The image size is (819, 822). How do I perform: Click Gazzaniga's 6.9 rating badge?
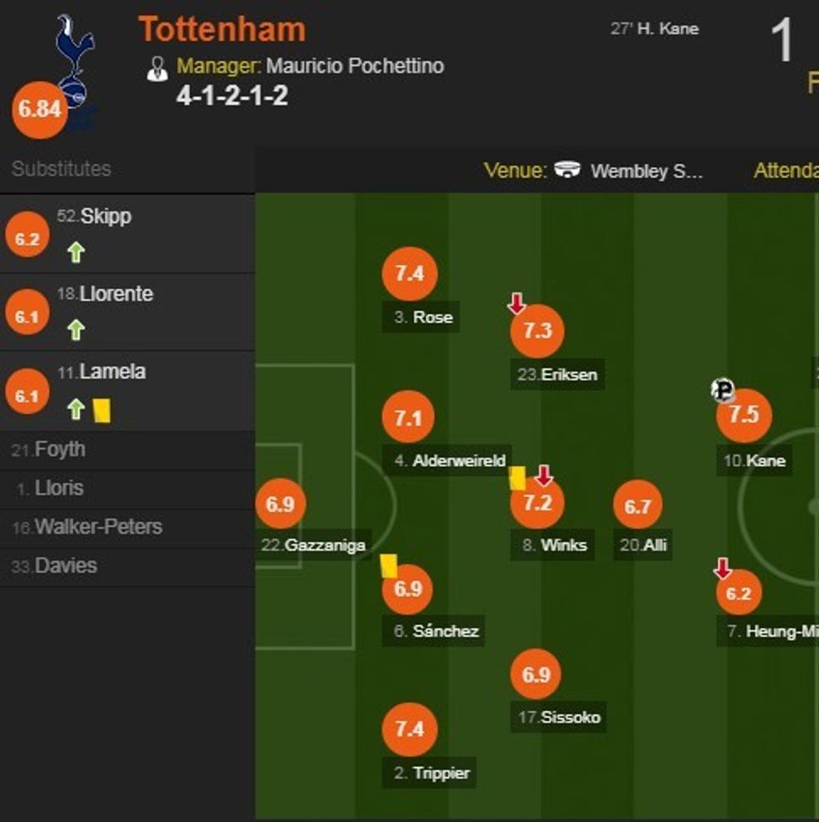click(281, 505)
